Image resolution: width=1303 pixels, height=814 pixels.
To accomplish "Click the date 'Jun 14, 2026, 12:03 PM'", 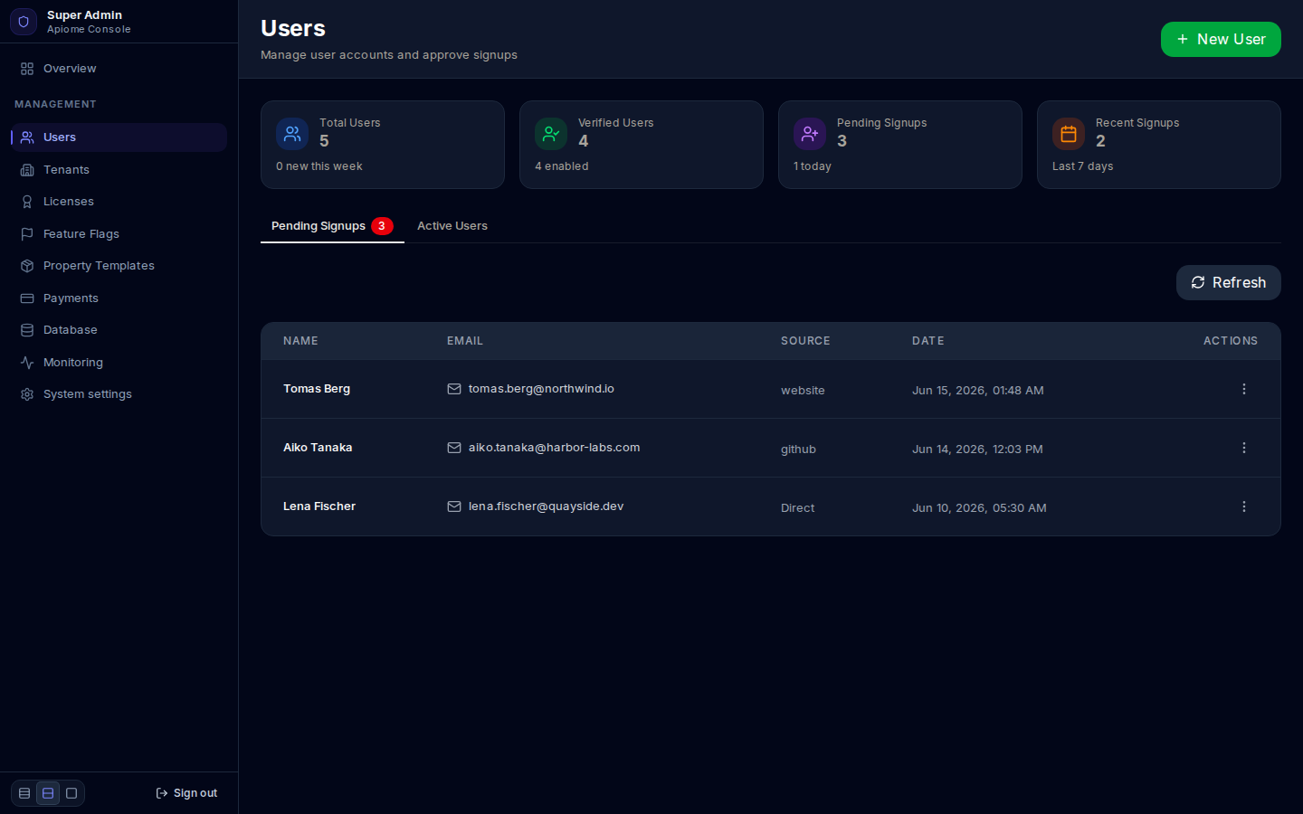I will click(x=977, y=450).
